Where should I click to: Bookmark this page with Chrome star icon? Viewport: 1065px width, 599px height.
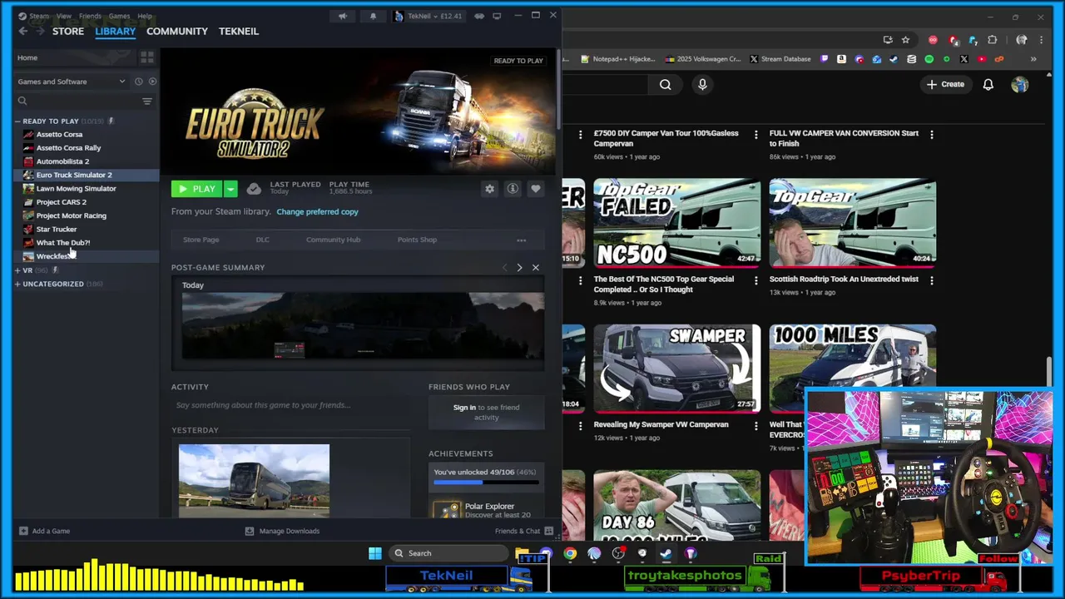[x=905, y=40]
